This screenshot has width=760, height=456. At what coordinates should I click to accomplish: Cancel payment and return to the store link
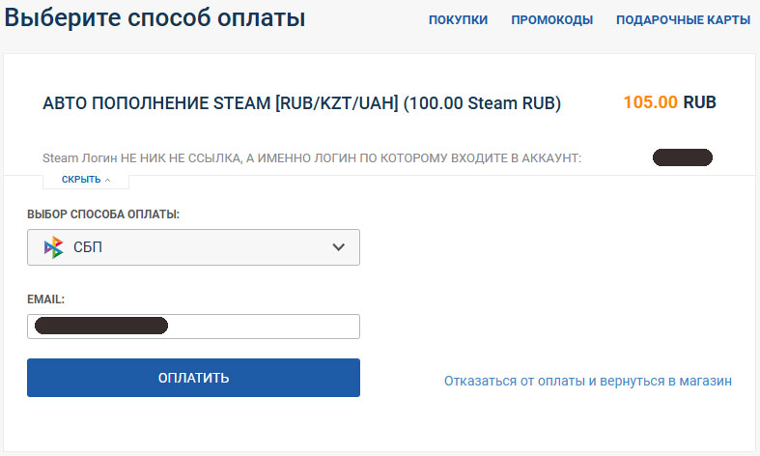587,381
